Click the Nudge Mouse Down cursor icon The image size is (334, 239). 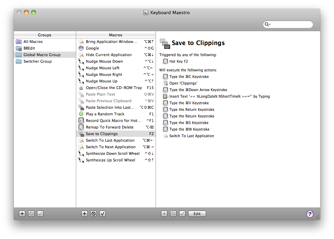tap(81, 61)
